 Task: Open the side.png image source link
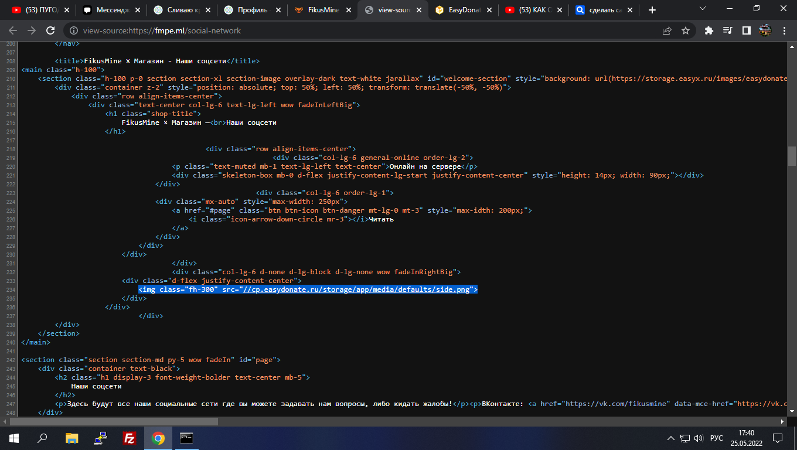pyautogui.click(x=357, y=289)
